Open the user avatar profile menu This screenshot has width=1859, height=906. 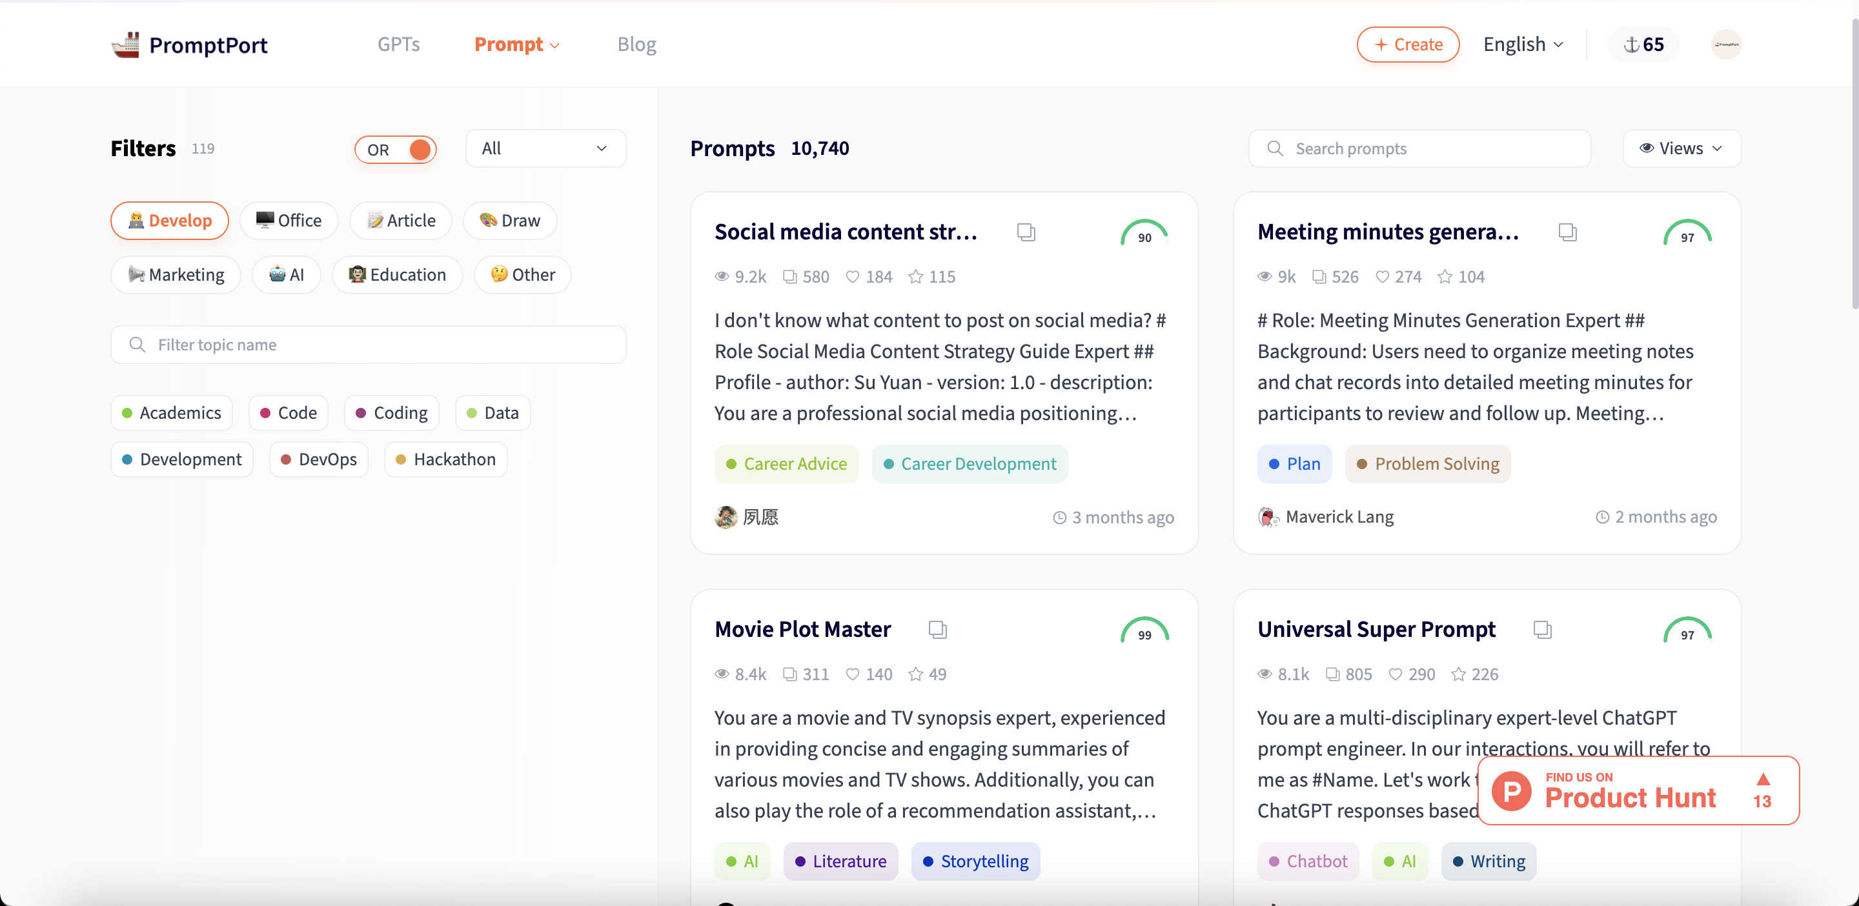1726,45
